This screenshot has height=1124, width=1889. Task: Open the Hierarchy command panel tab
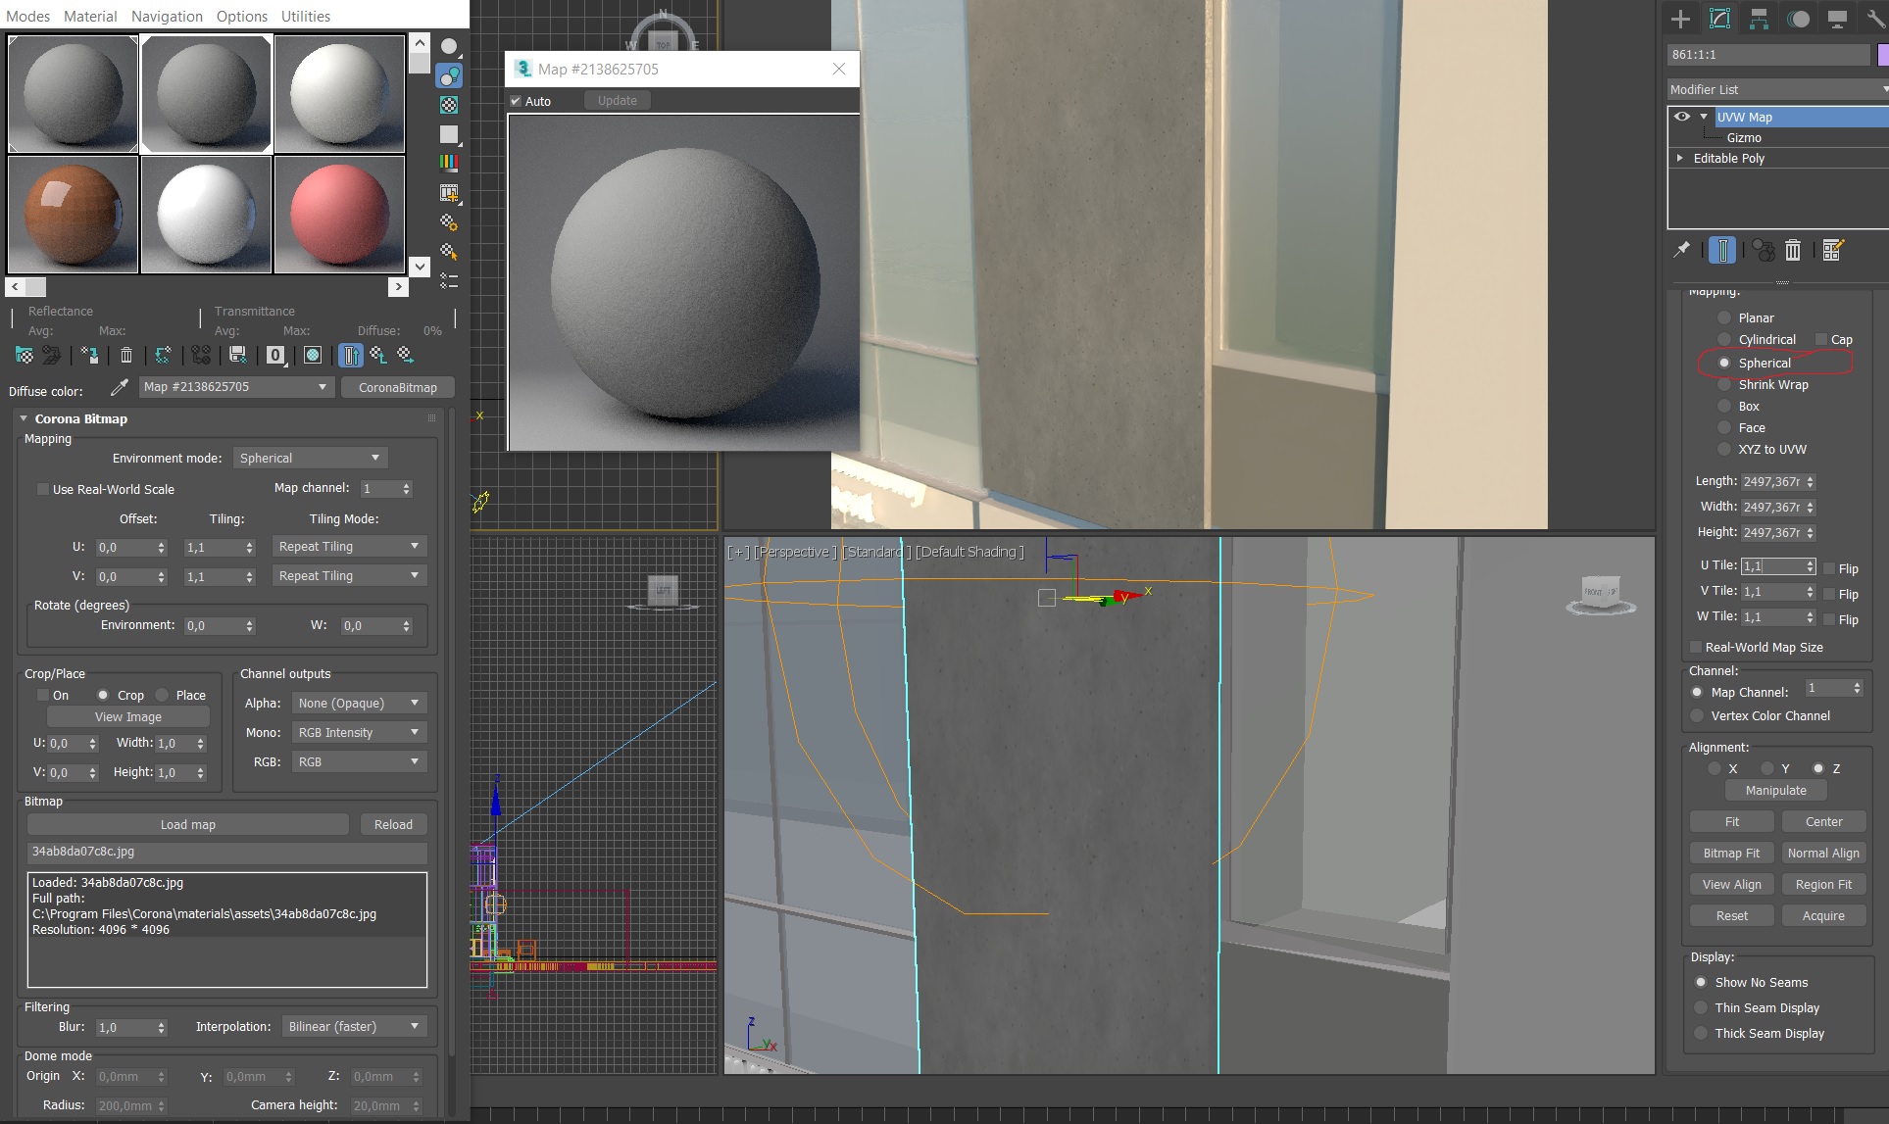[x=1759, y=18]
